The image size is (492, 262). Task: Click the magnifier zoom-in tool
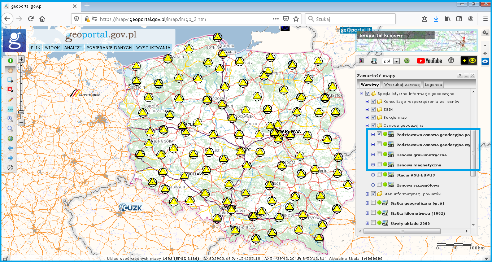tap(10, 119)
